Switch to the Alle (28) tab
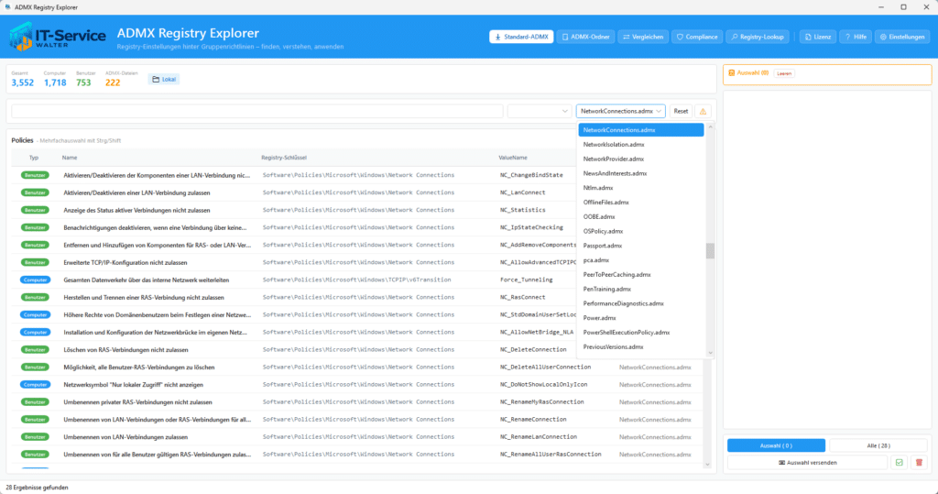 878,445
